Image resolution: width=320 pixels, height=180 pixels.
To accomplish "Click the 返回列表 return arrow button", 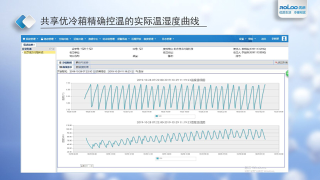I will (x=281, y=62).
